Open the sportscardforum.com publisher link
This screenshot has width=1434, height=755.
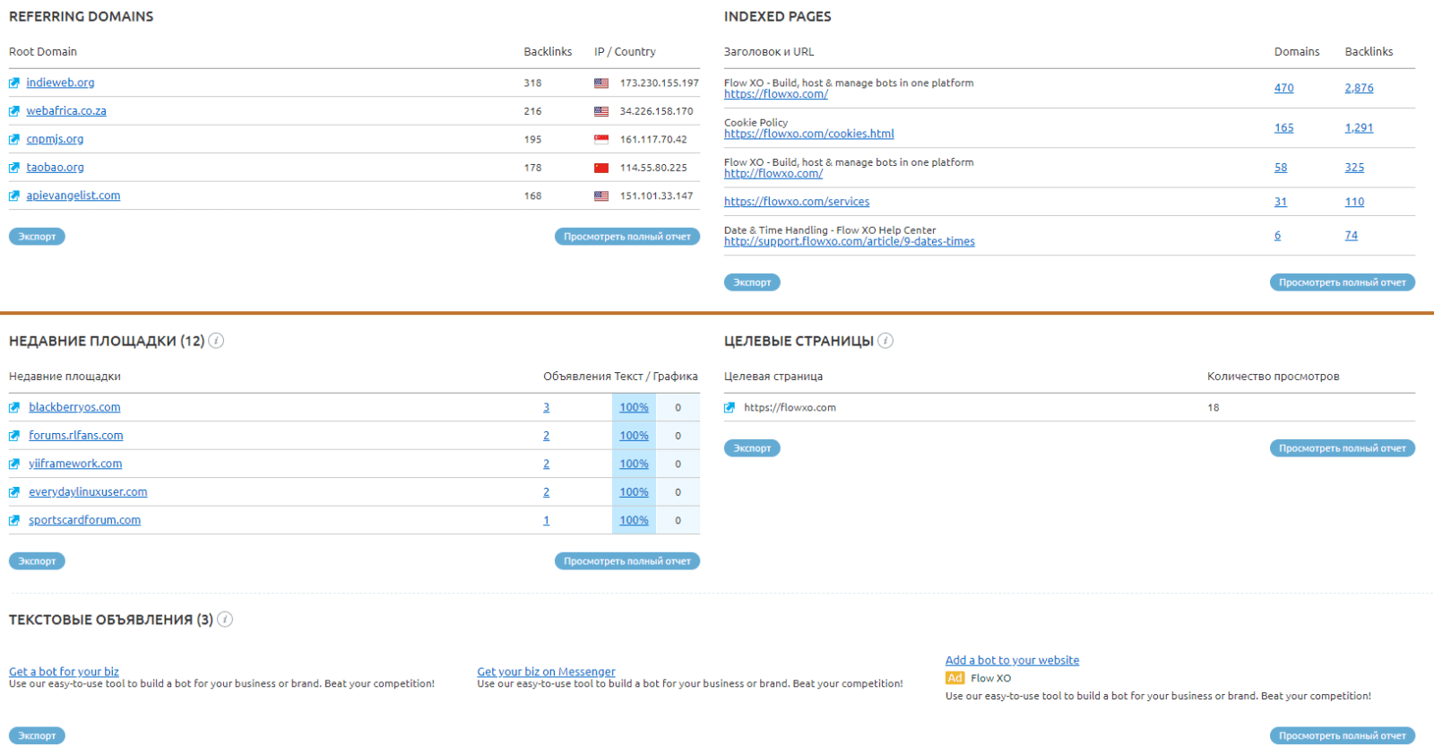coord(84,520)
